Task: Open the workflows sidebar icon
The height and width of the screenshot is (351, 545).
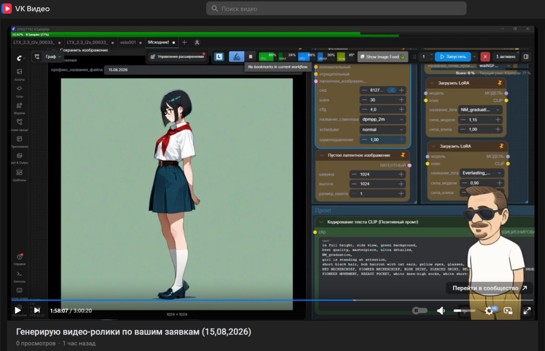Action: (19, 125)
